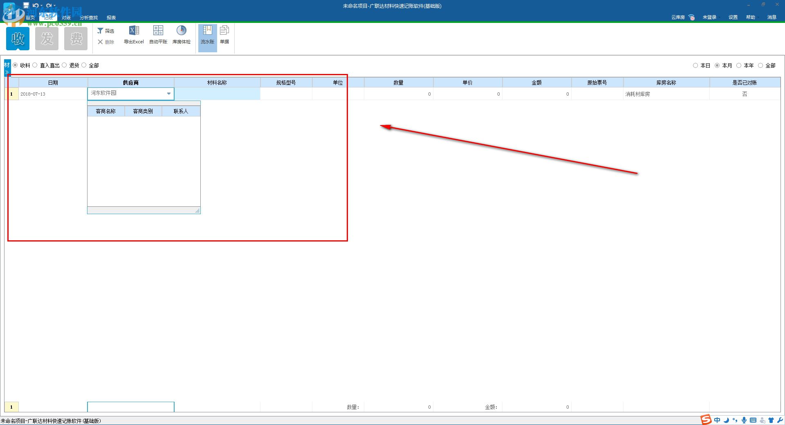Toggle Sogou Chinese/English 中 indicator

tap(717, 420)
